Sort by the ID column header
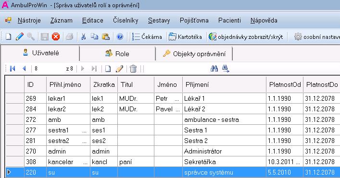The height and width of the screenshot is (178, 340). click(x=35, y=84)
